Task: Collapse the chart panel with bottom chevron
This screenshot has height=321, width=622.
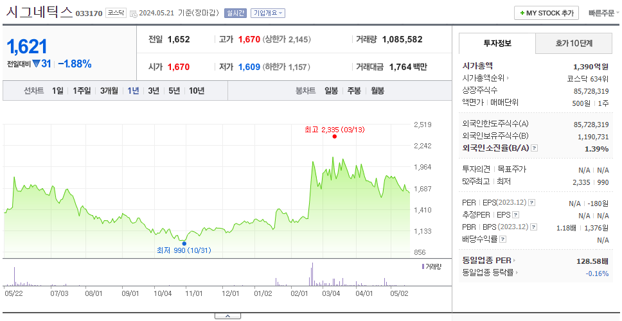Action: [227, 316]
